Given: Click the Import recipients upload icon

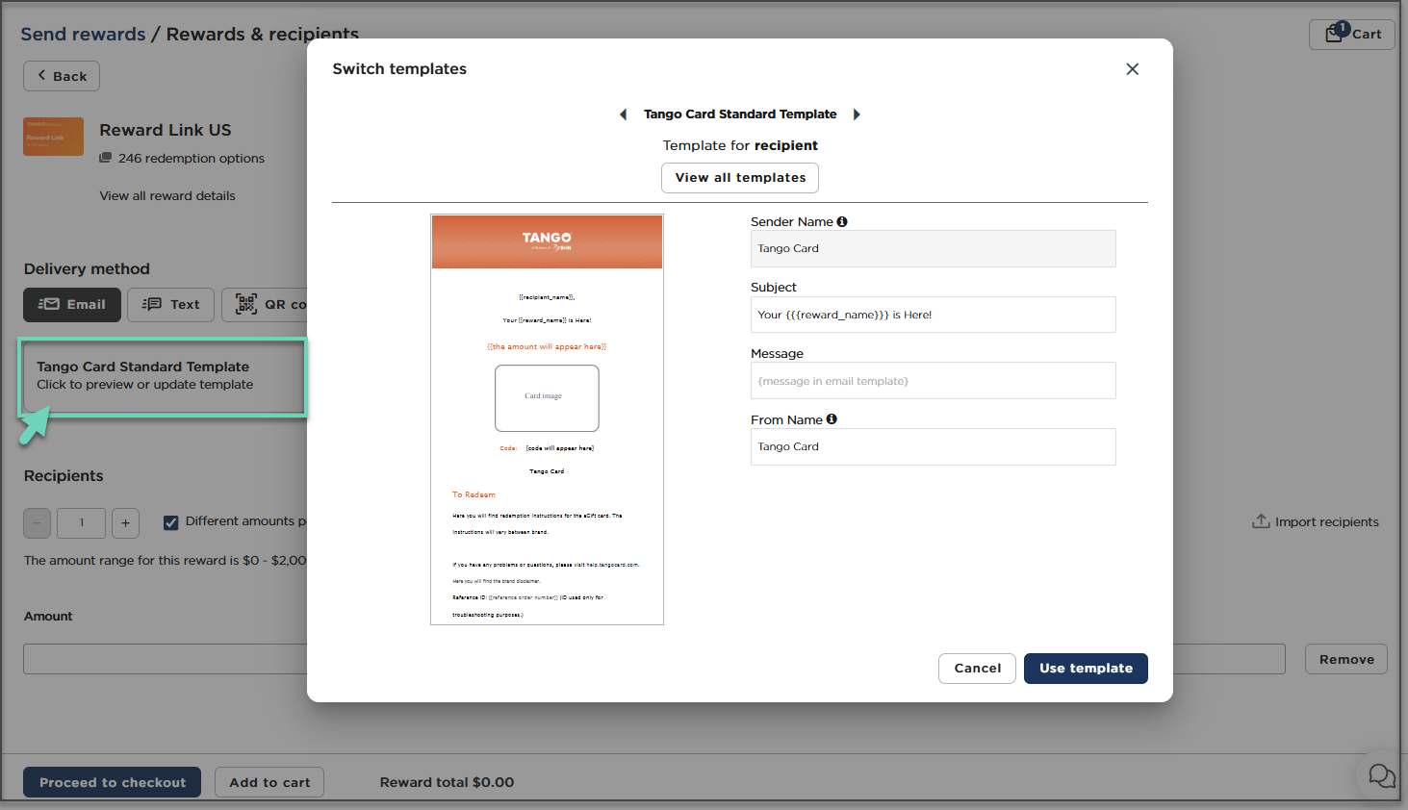Looking at the screenshot, I should pos(1261,521).
